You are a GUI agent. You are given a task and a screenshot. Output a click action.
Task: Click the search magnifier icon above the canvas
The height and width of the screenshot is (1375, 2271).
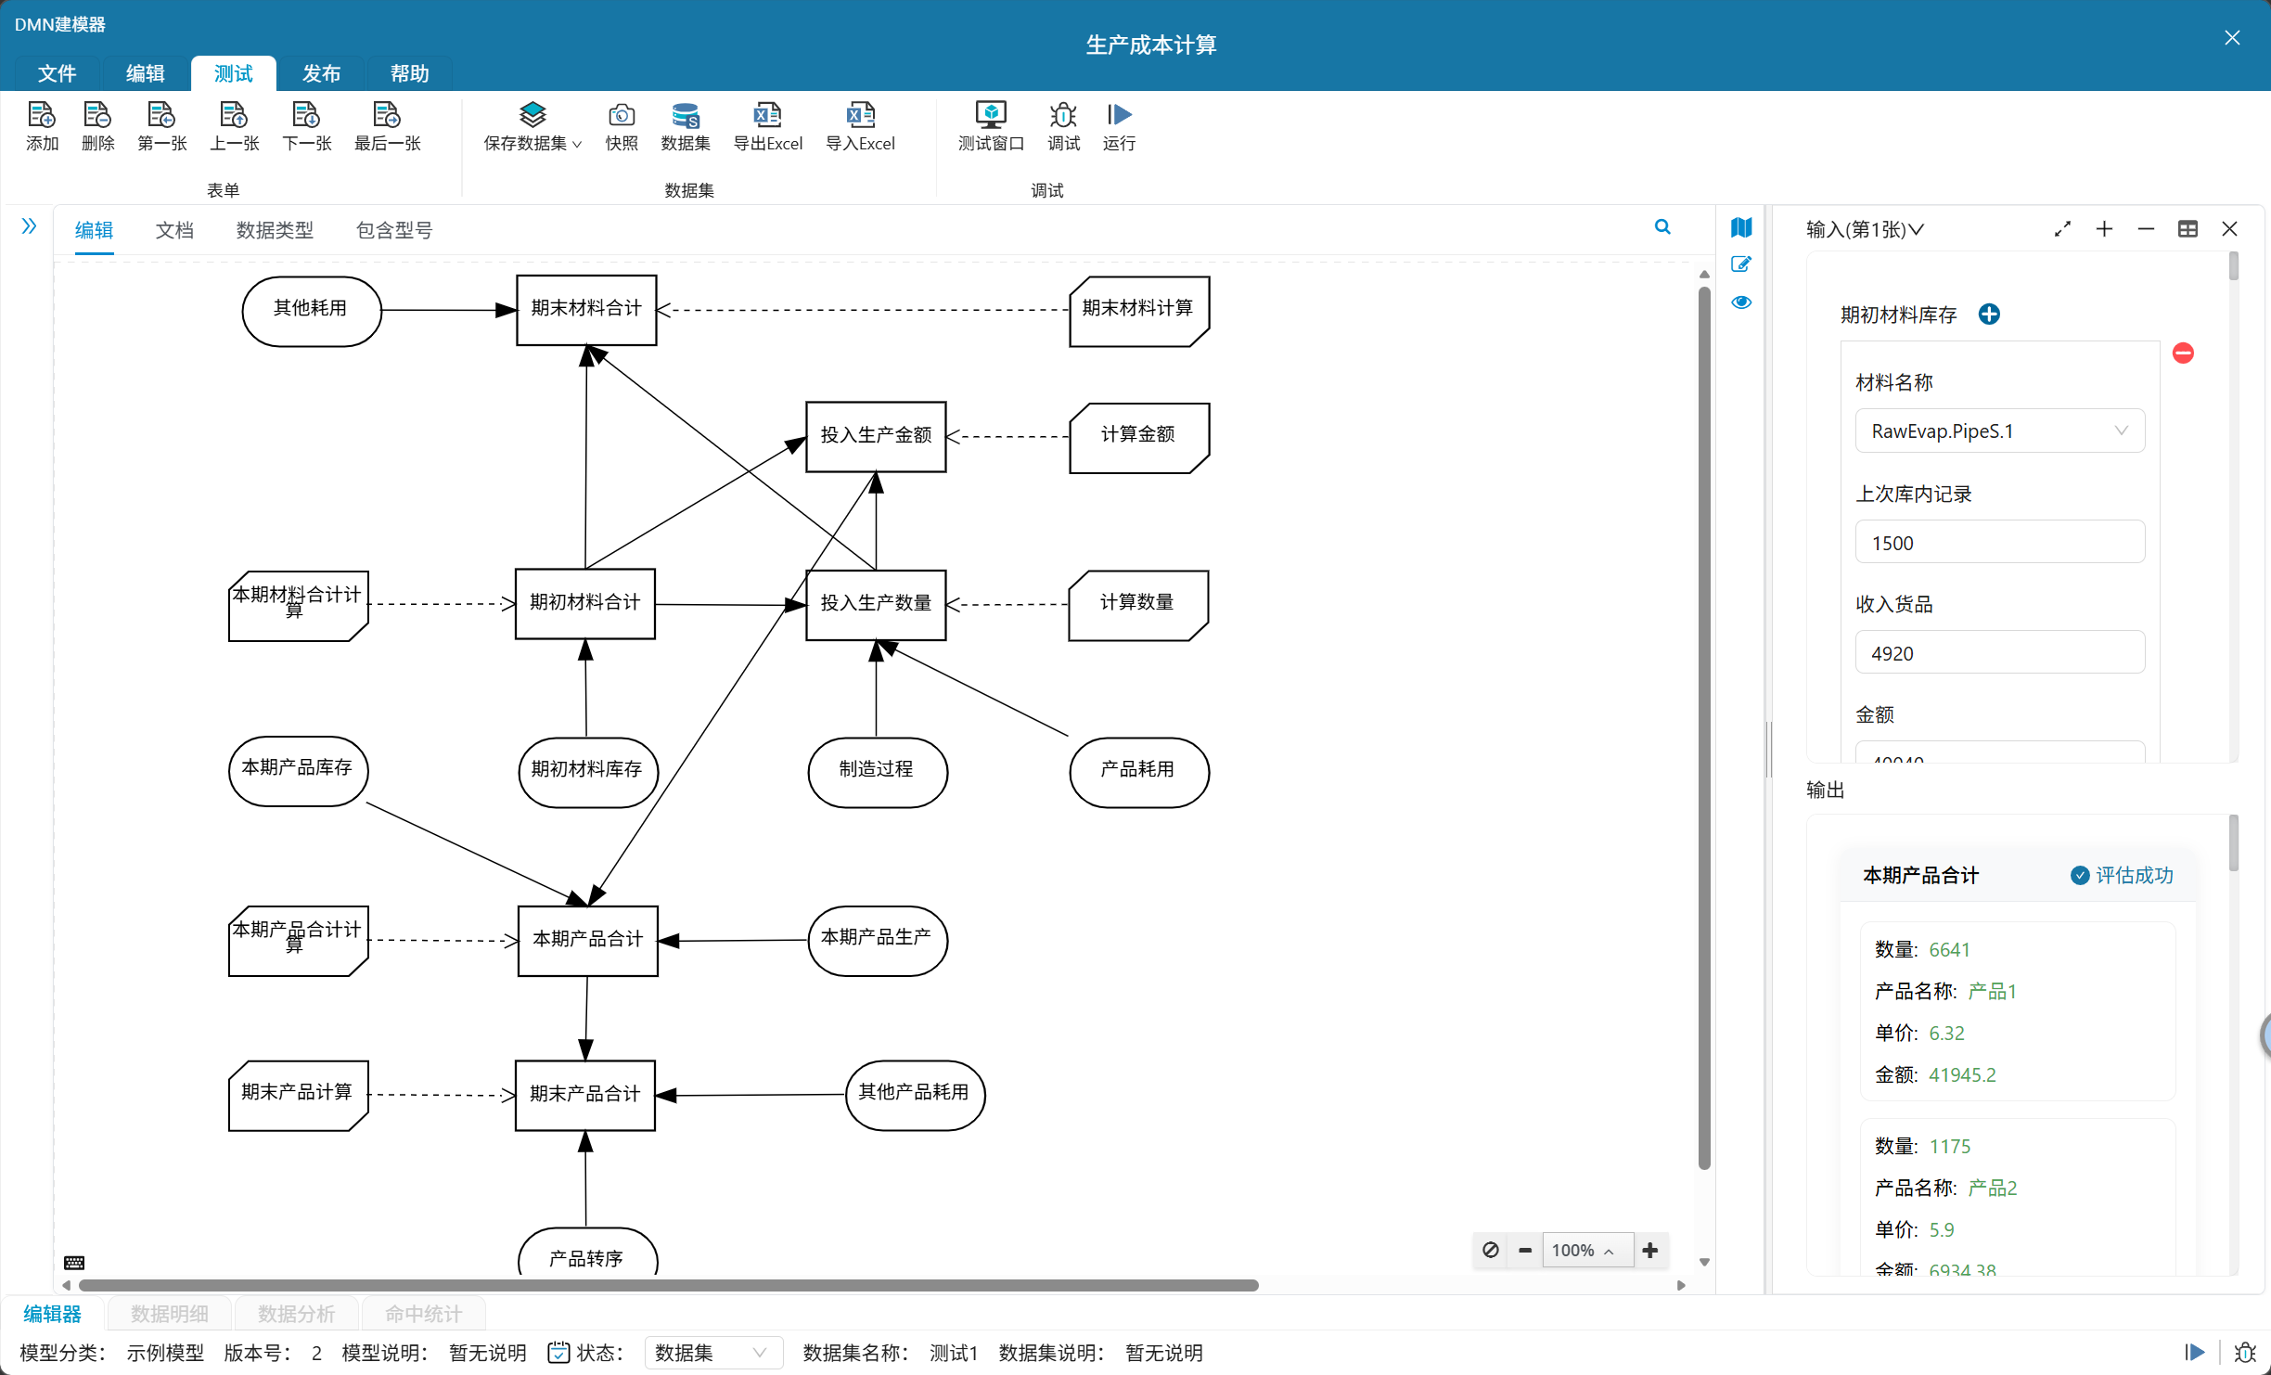[x=1662, y=227]
